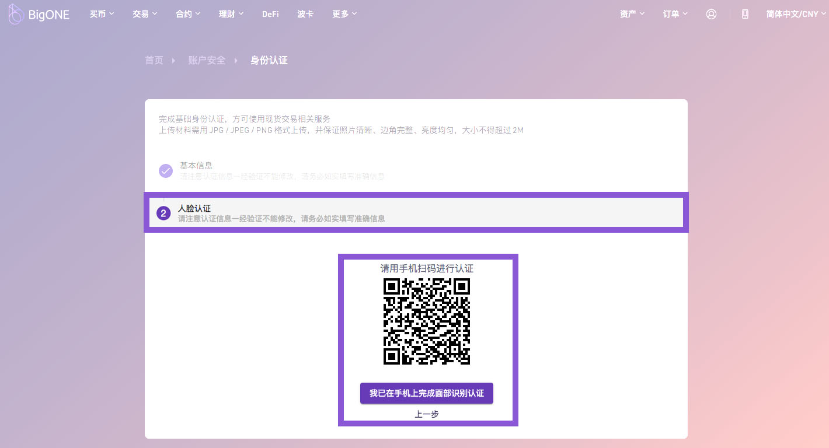This screenshot has width=829, height=448.
Task: Click the 完成基础身份认证 instruction text
Action: [x=245, y=119]
